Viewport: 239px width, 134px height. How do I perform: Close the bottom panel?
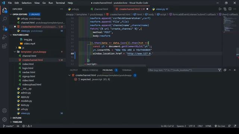coord(235,70)
